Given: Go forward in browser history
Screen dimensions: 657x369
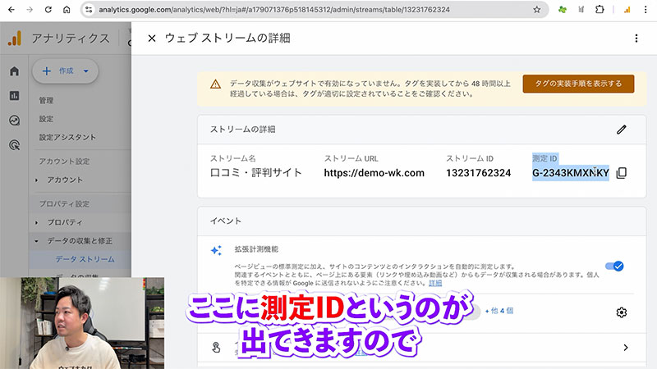Looking at the screenshot, I should [x=30, y=10].
